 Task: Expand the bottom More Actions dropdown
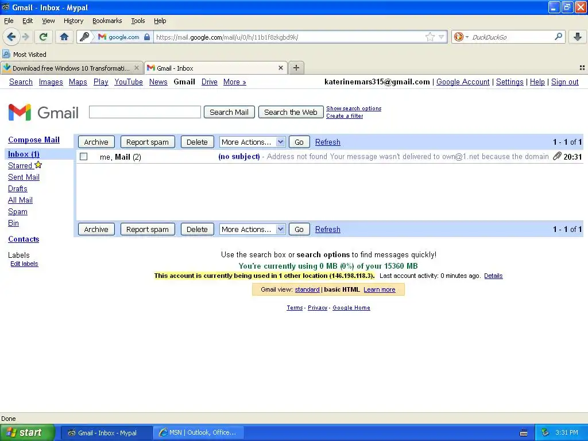click(x=253, y=229)
